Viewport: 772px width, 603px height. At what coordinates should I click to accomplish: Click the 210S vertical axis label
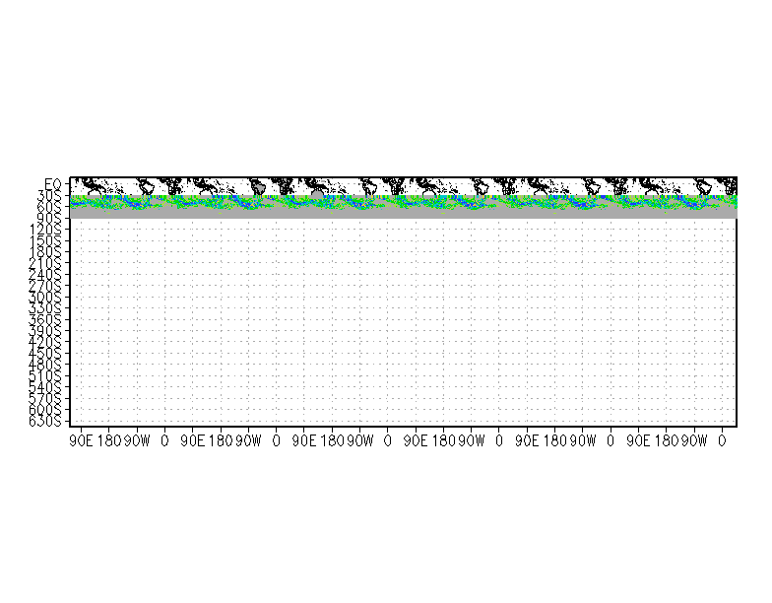(45, 263)
